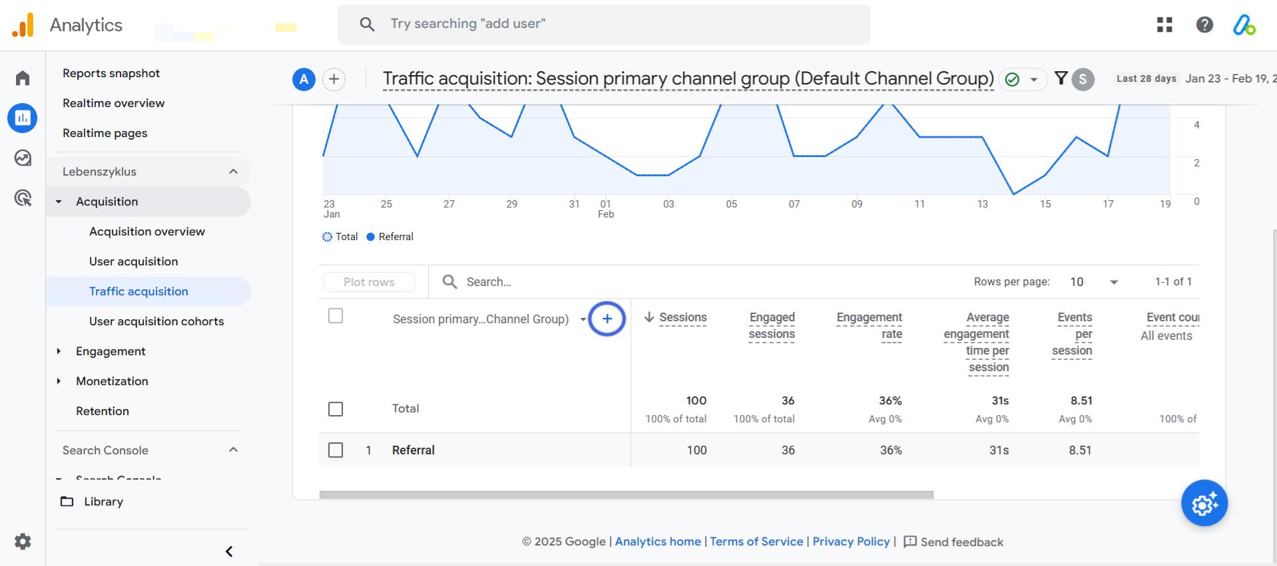Add secondary dimension with blue plus

(x=607, y=319)
